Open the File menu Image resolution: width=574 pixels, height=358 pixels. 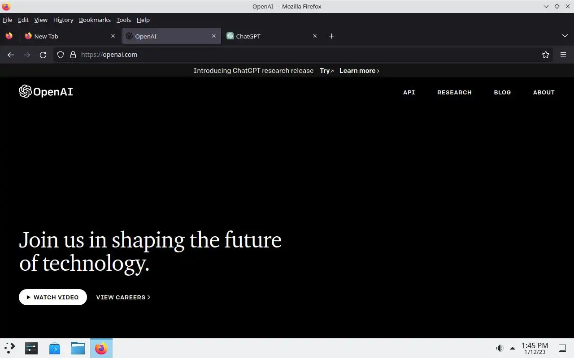(8, 20)
